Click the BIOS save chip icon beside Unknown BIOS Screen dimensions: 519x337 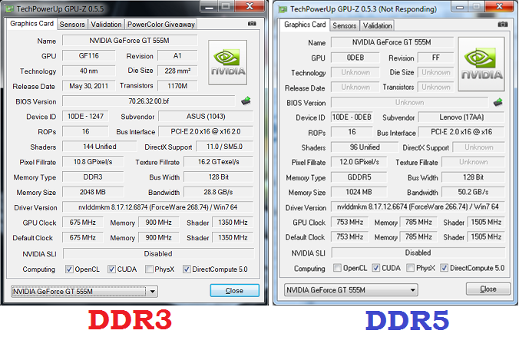tap(498, 102)
